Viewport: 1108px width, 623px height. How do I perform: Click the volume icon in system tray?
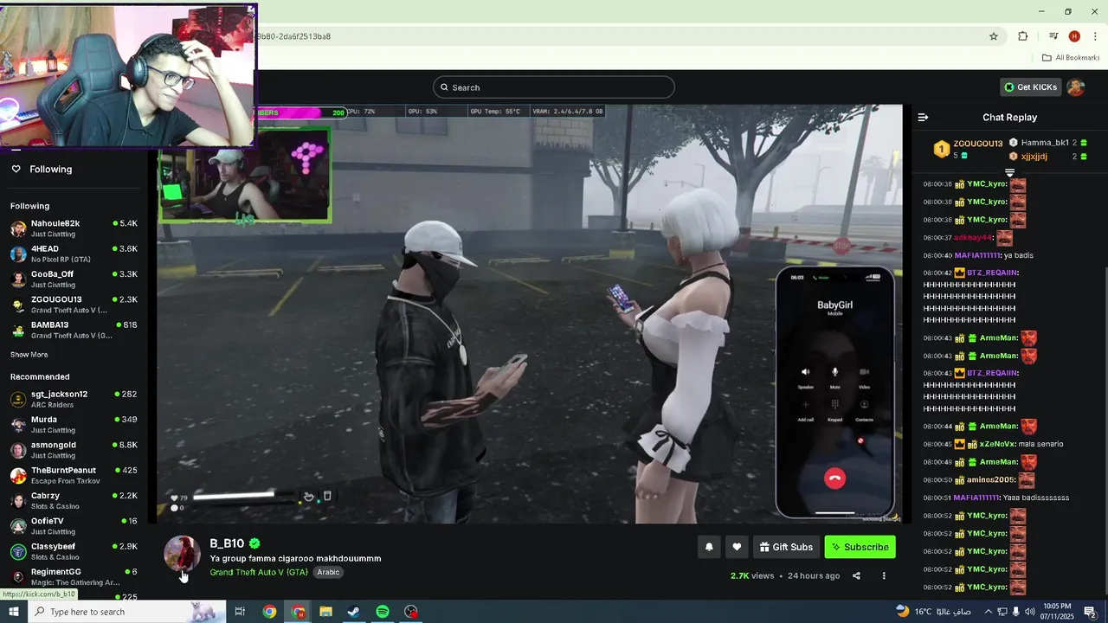coord(1030,612)
